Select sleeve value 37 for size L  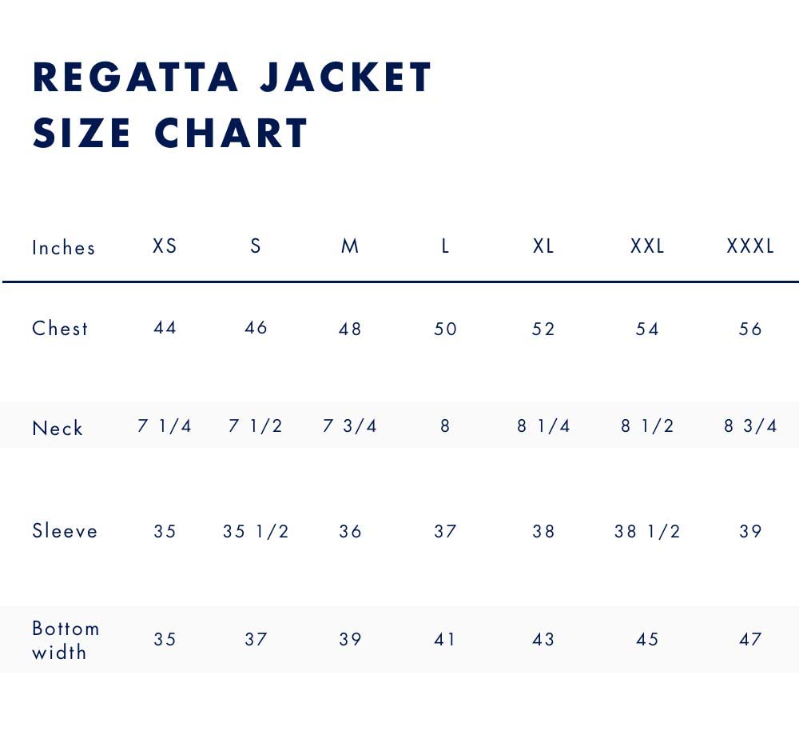pos(445,532)
